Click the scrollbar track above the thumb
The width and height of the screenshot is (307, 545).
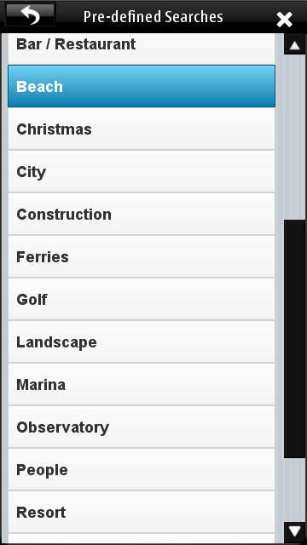295,137
